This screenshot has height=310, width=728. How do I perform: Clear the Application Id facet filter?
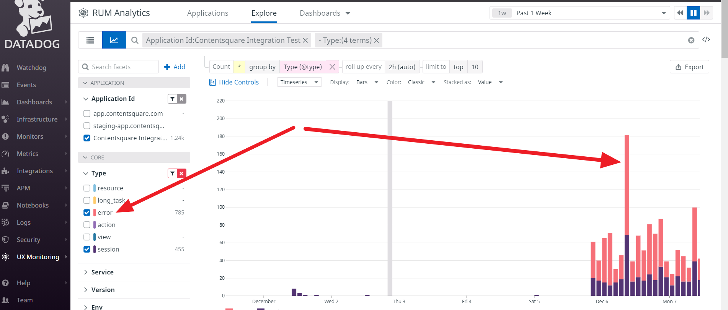pos(181,99)
